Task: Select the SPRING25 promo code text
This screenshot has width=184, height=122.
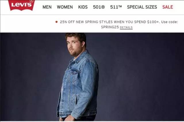Action: coord(110,27)
